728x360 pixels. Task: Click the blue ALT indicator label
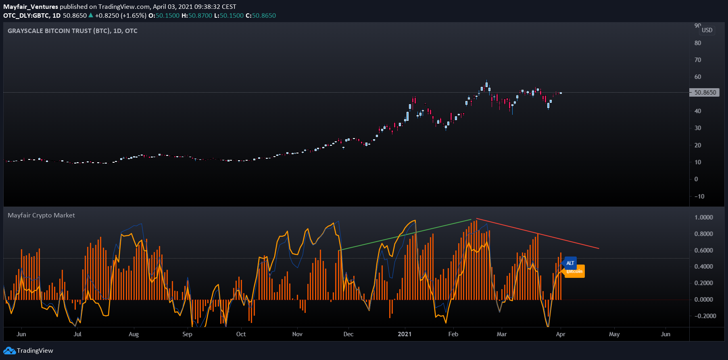pos(570,263)
